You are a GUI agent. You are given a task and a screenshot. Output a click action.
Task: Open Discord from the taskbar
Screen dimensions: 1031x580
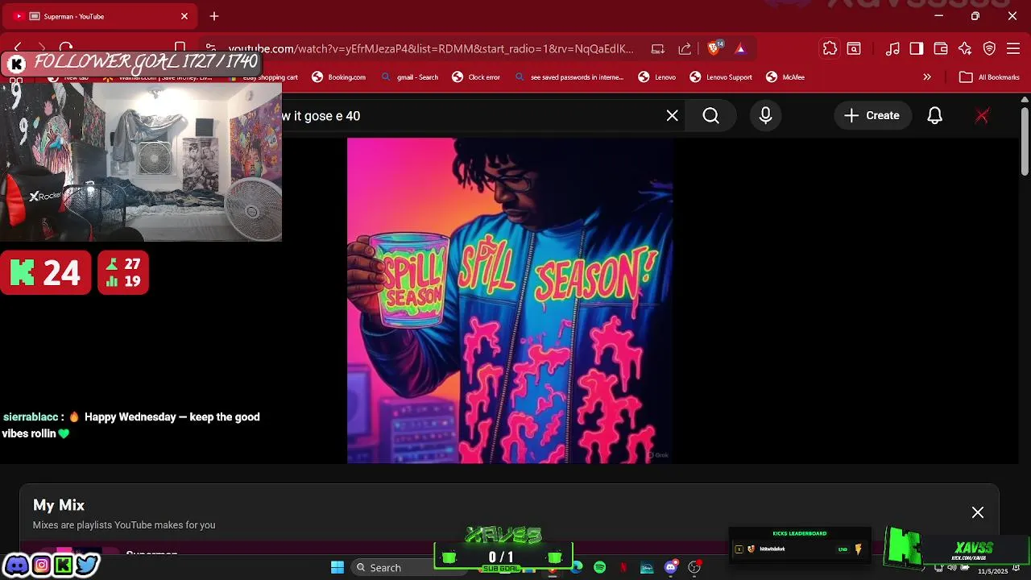click(671, 568)
